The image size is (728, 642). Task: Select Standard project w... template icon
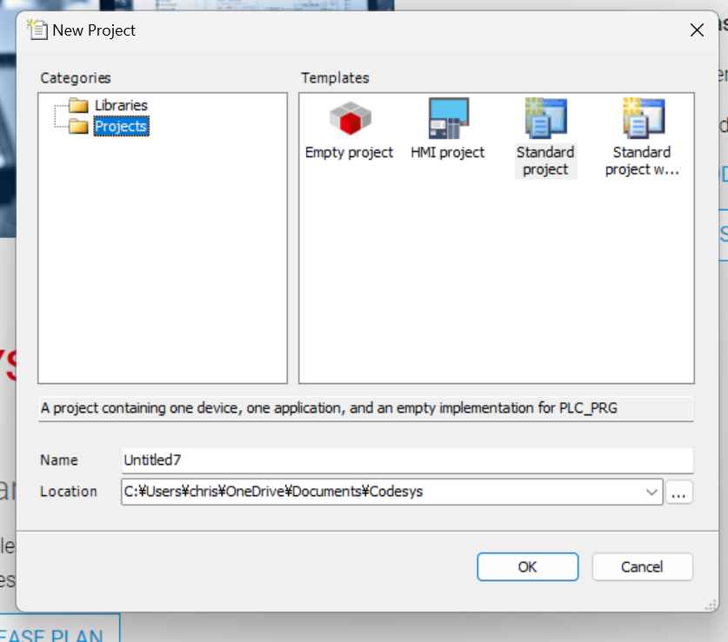(644, 118)
